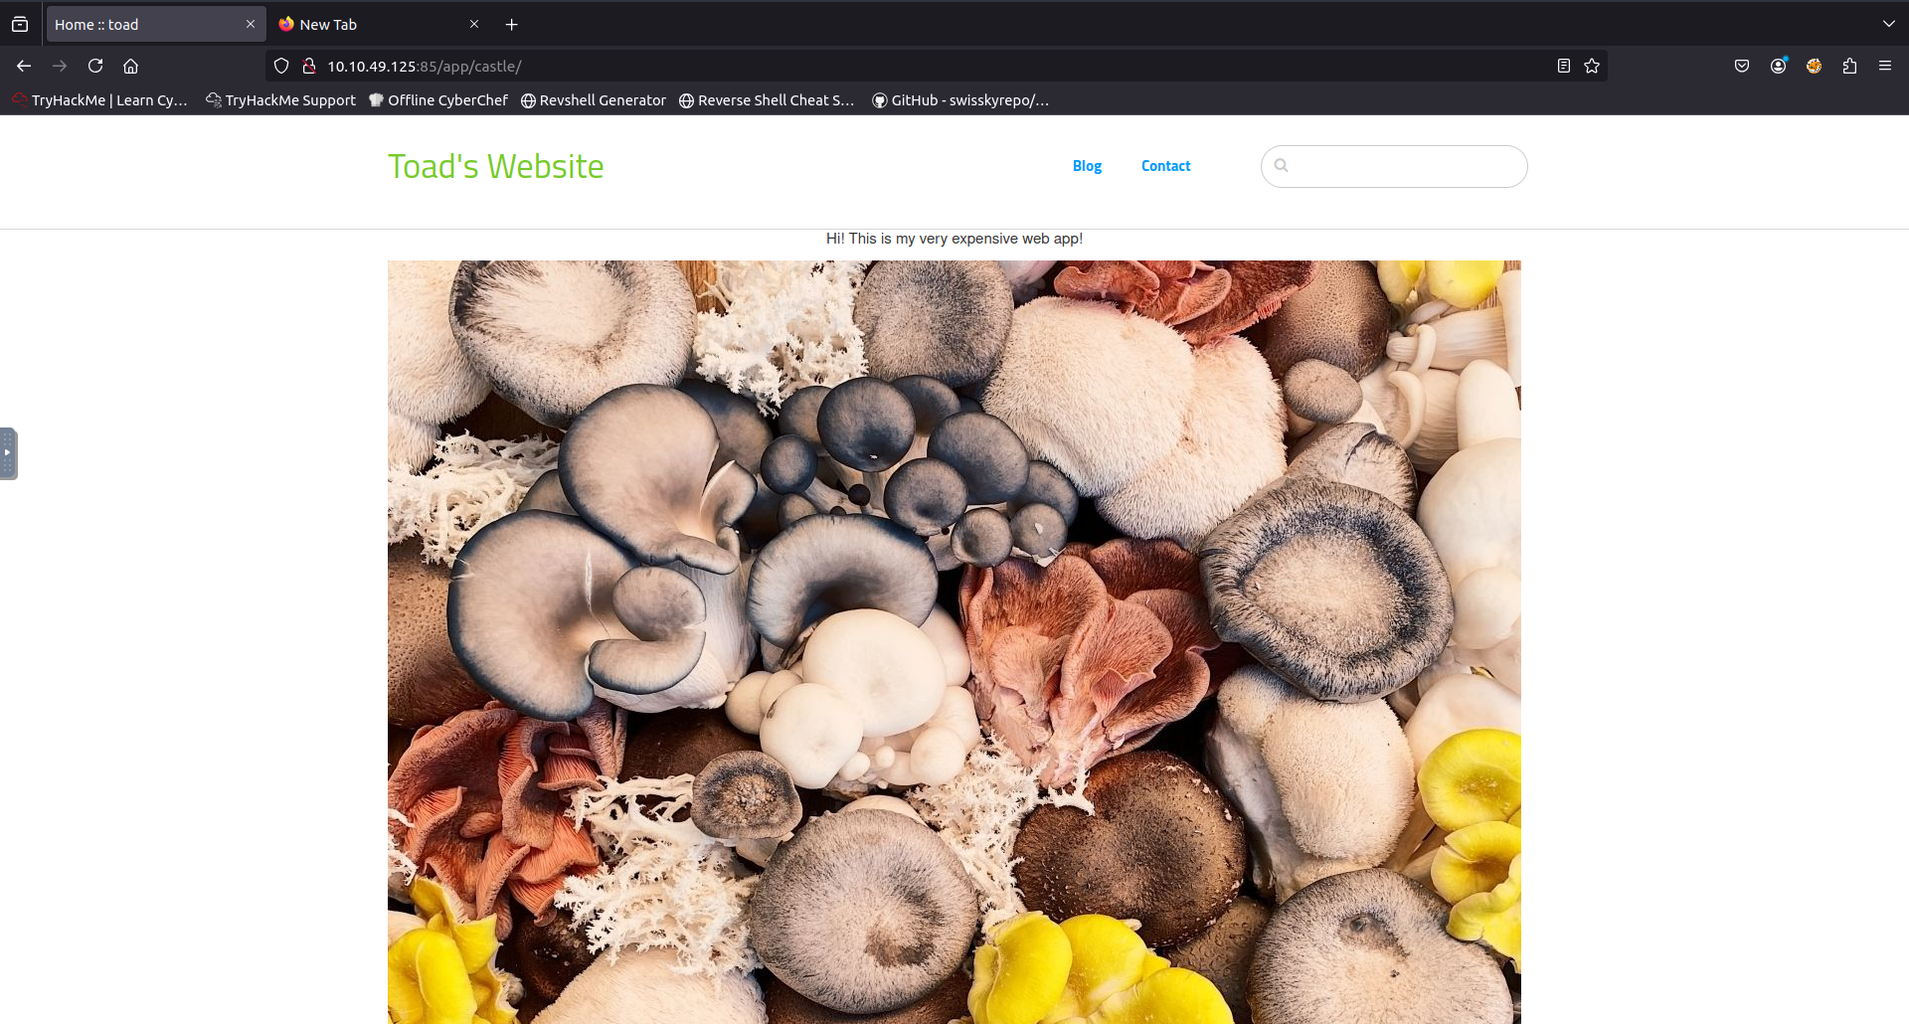This screenshot has width=1909, height=1024.
Task: Open the TryHackMe Support bookmark
Action: [280, 100]
